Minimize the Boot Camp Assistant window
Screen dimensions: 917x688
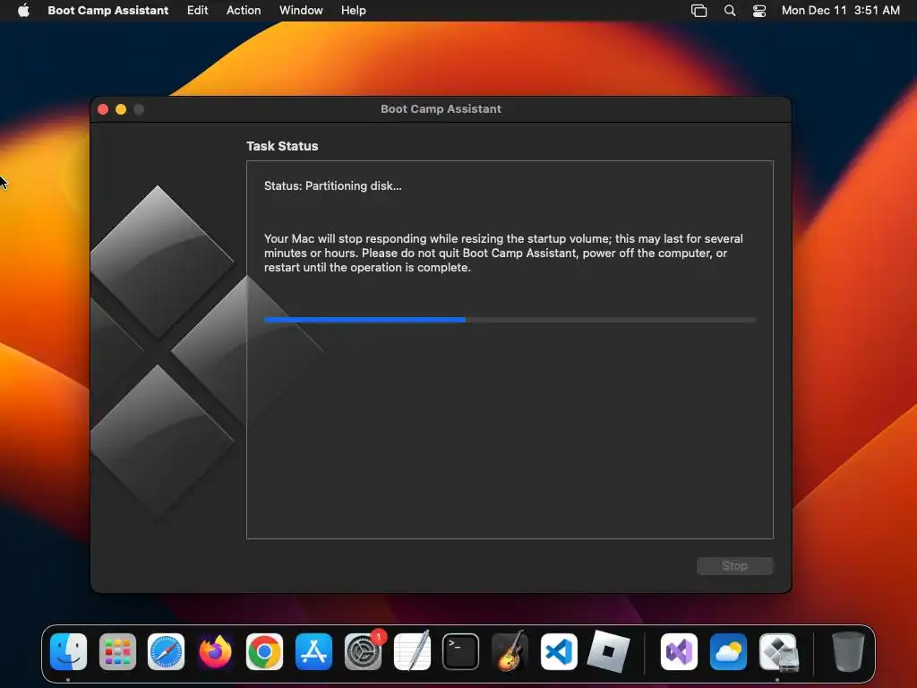pos(121,109)
